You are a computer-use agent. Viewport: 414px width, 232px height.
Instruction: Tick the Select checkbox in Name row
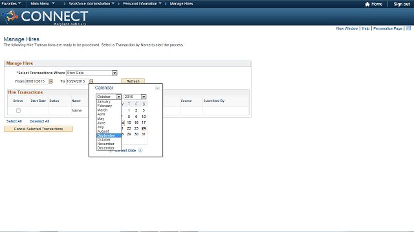18,110
